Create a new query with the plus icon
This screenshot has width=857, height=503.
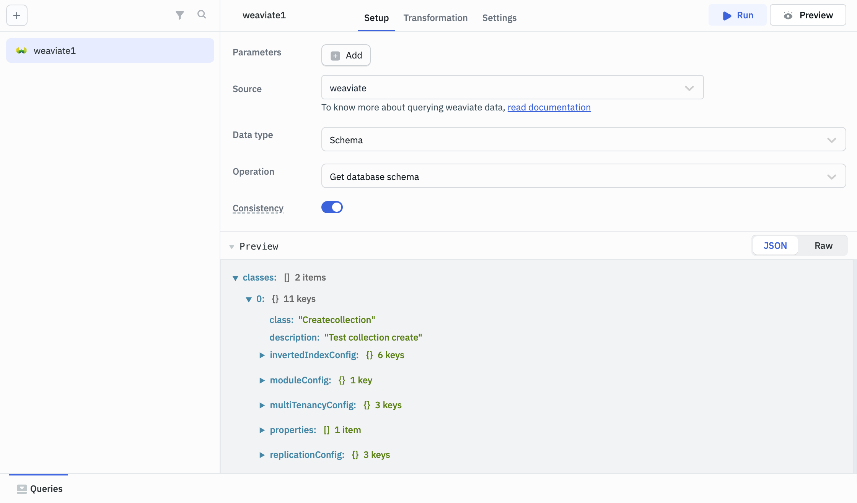pos(16,15)
